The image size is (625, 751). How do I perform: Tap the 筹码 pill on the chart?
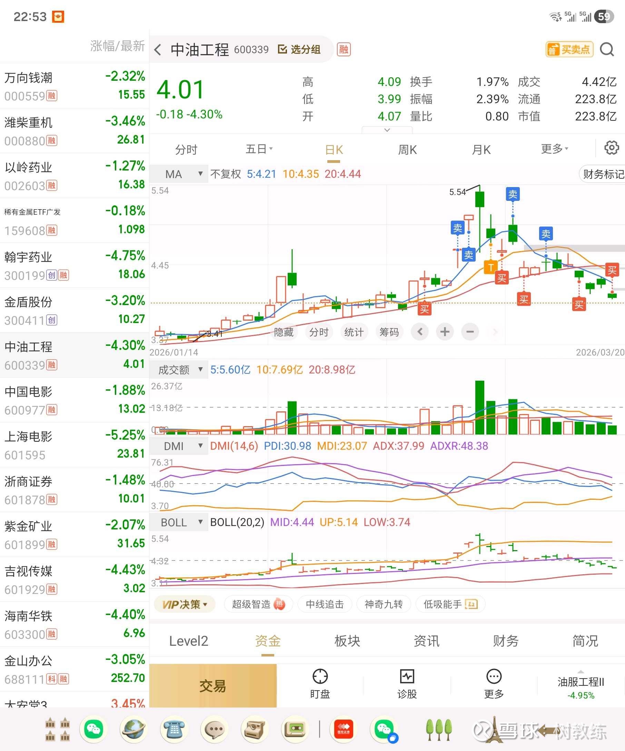(389, 332)
